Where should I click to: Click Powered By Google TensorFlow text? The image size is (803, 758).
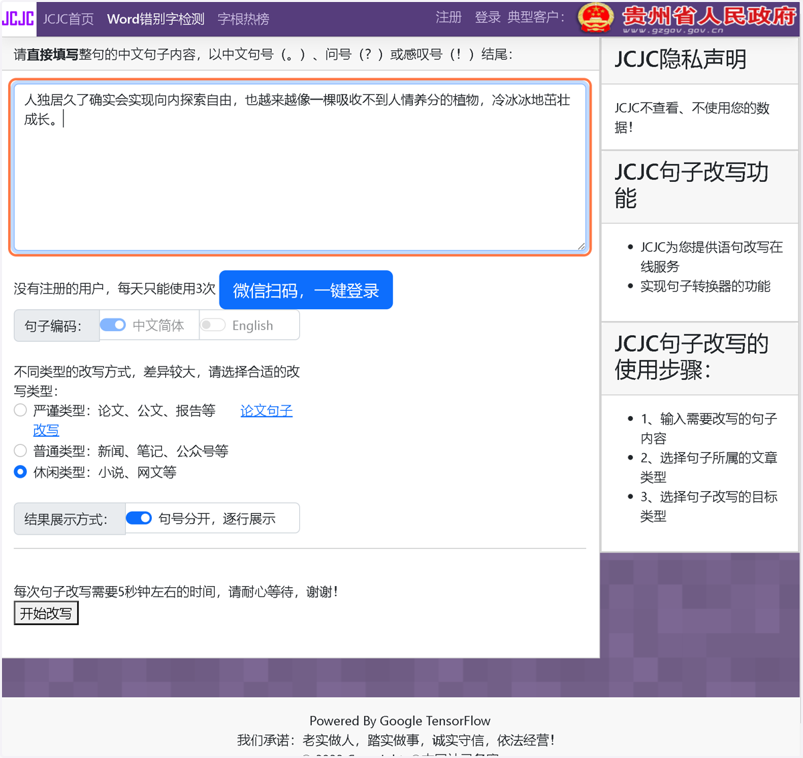pyautogui.click(x=399, y=721)
